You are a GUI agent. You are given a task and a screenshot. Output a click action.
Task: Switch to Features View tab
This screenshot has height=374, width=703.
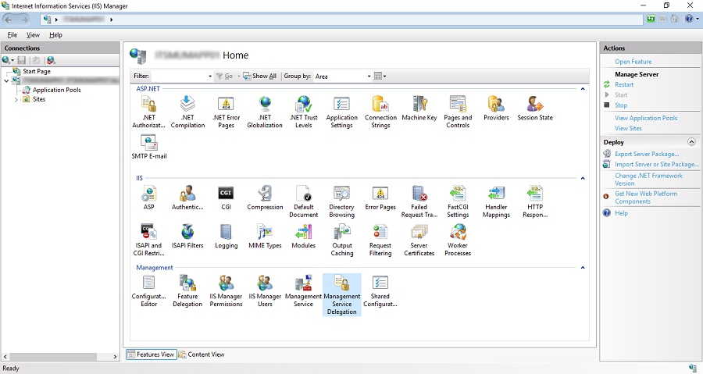(151, 354)
